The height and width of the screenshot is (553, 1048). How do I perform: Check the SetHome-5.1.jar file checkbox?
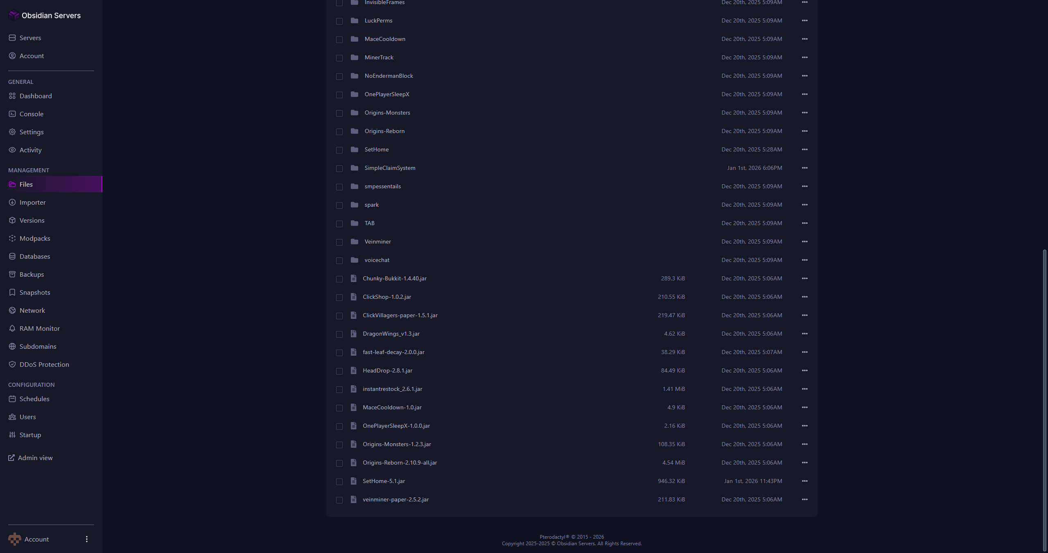pyautogui.click(x=339, y=482)
